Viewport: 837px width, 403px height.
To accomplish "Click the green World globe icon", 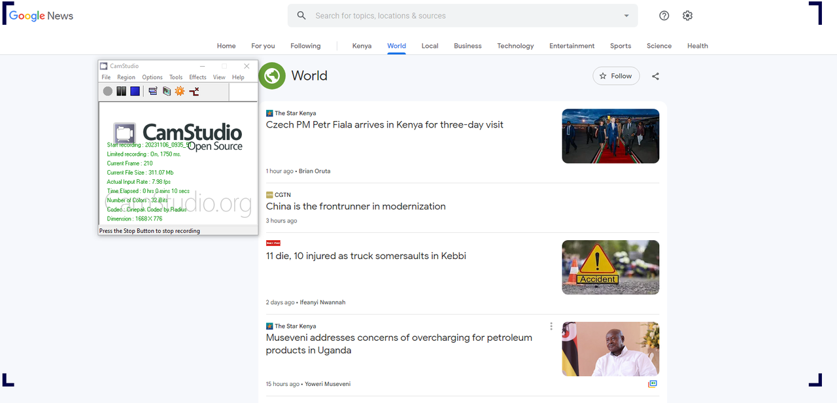I will click(x=272, y=76).
